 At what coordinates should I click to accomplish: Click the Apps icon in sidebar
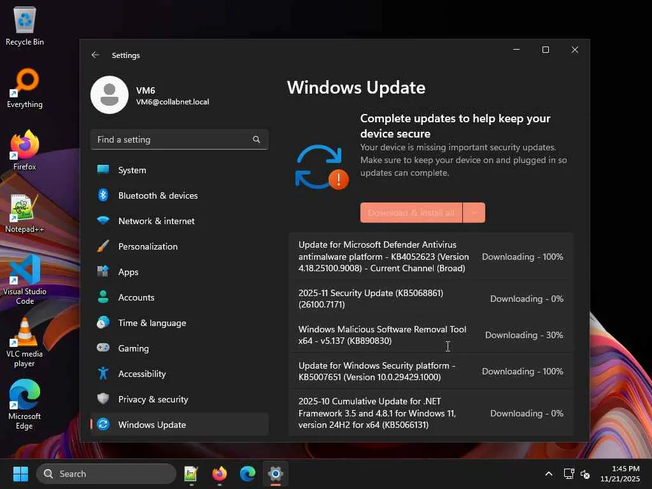pyautogui.click(x=103, y=271)
